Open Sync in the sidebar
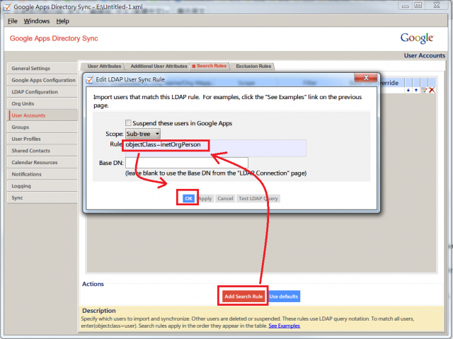 tap(42, 197)
